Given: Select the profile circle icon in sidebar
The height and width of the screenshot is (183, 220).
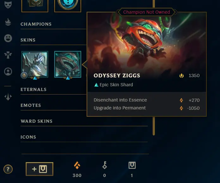Looking at the screenshot, I should tap(8, 71).
